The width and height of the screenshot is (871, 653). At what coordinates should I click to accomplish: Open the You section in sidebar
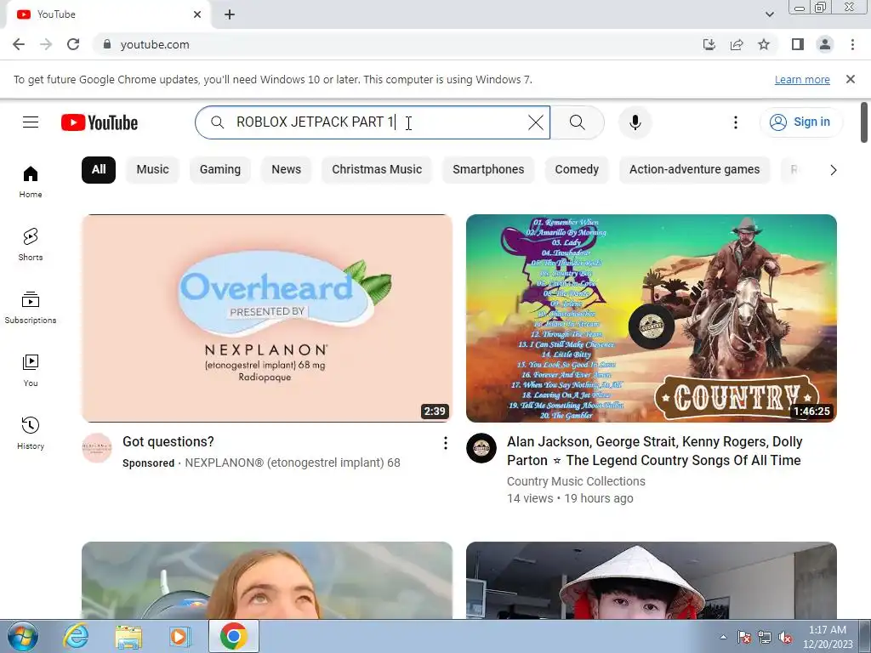(31, 371)
